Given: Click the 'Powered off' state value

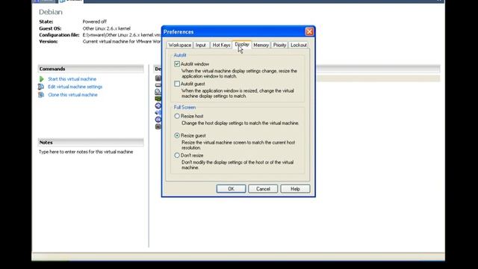Looking at the screenshot, I should click(95, 22).
